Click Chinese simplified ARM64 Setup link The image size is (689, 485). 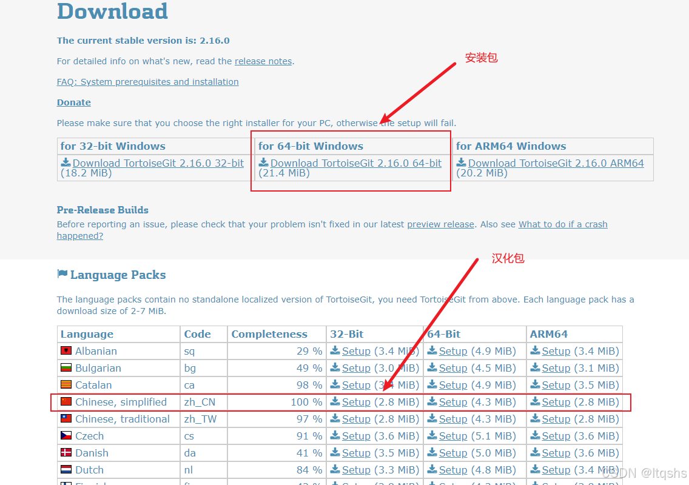556,402
